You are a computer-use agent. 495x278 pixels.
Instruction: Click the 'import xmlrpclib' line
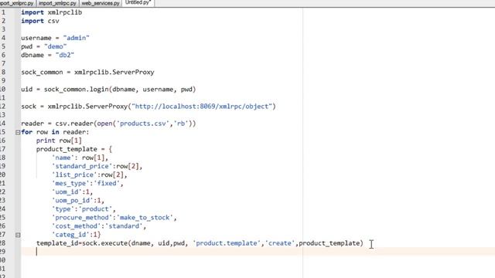pyautogui.click(x=52, y=12)
